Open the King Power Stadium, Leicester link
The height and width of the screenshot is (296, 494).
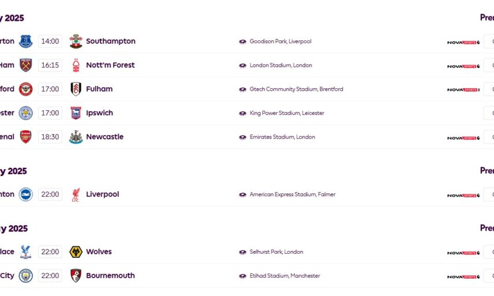pos(287,113)
